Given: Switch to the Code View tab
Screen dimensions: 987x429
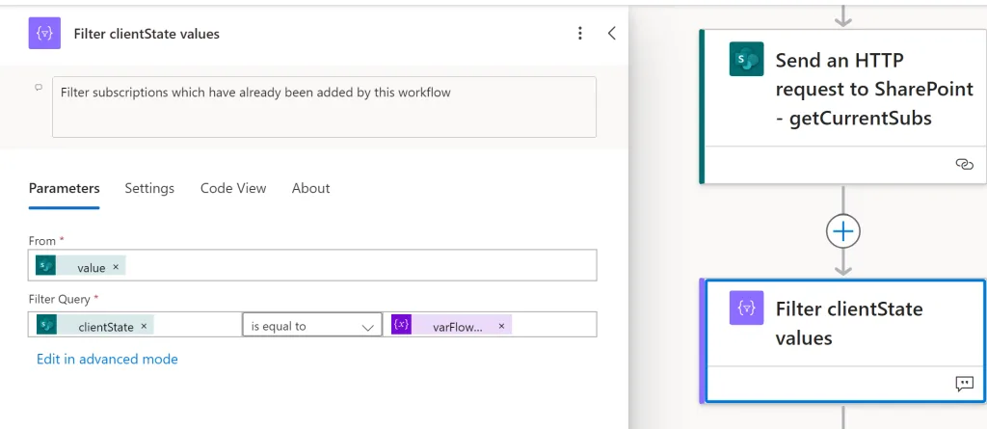Looking at the screenshot, I should click(x=233, y=188).
